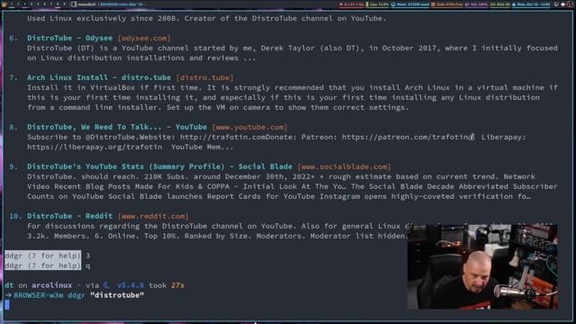Click result number 10.
Viewport: 576px width, 324px height.
pos(15,216)
